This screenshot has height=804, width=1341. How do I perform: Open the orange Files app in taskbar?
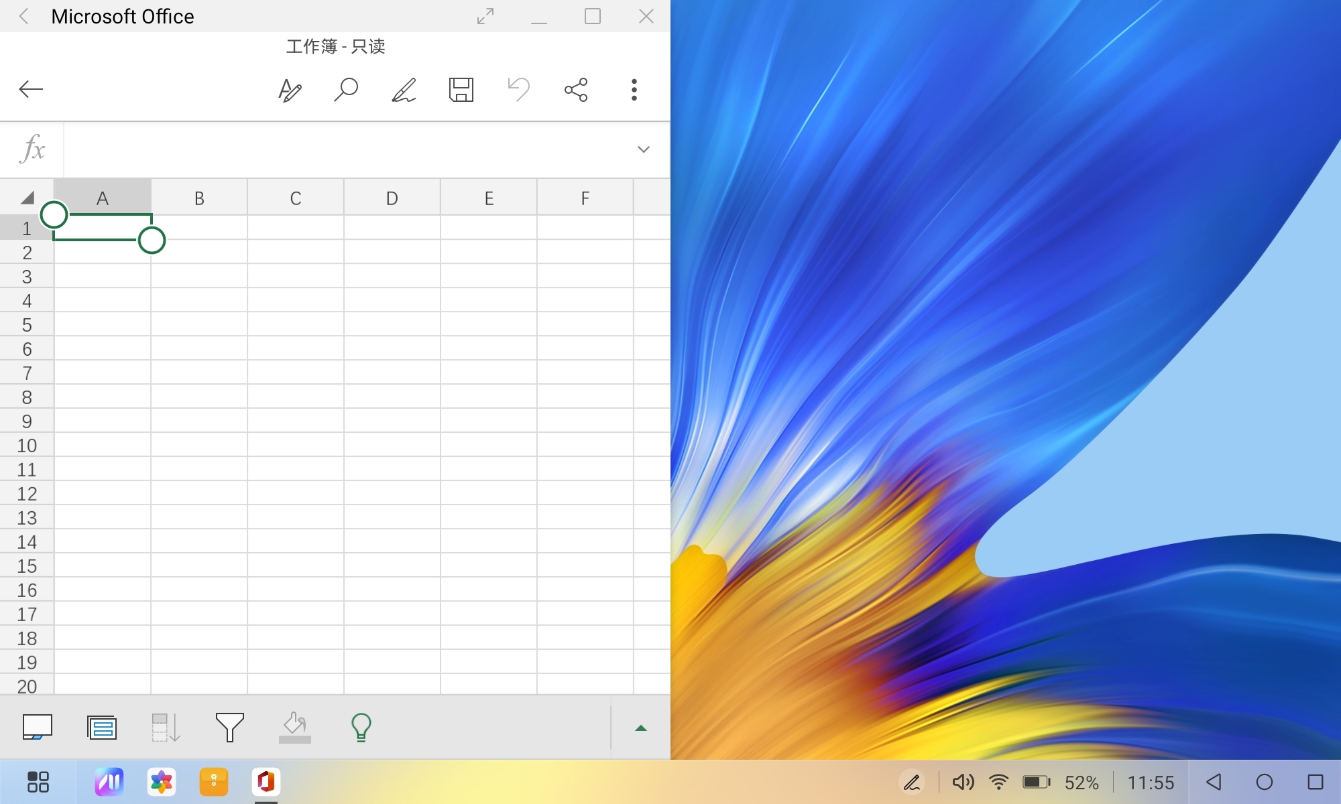coord(214,782)
